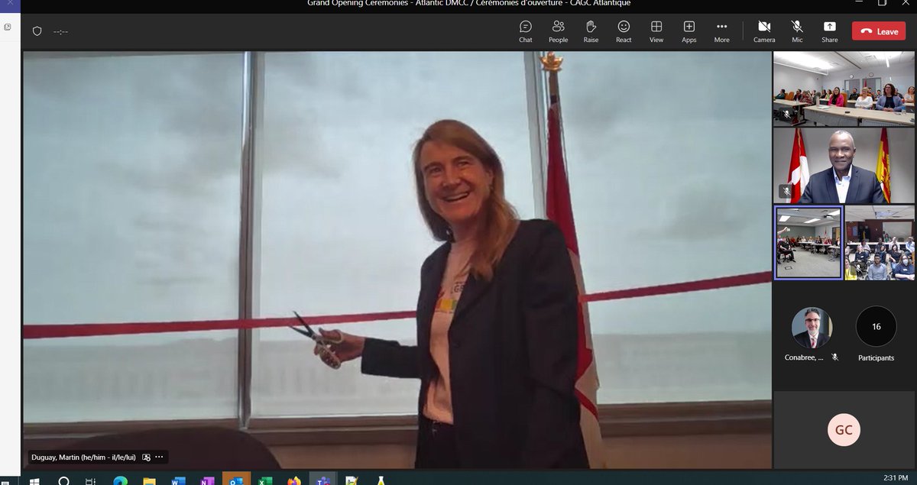Open File Explorer from taskbar

coord(149,481)
